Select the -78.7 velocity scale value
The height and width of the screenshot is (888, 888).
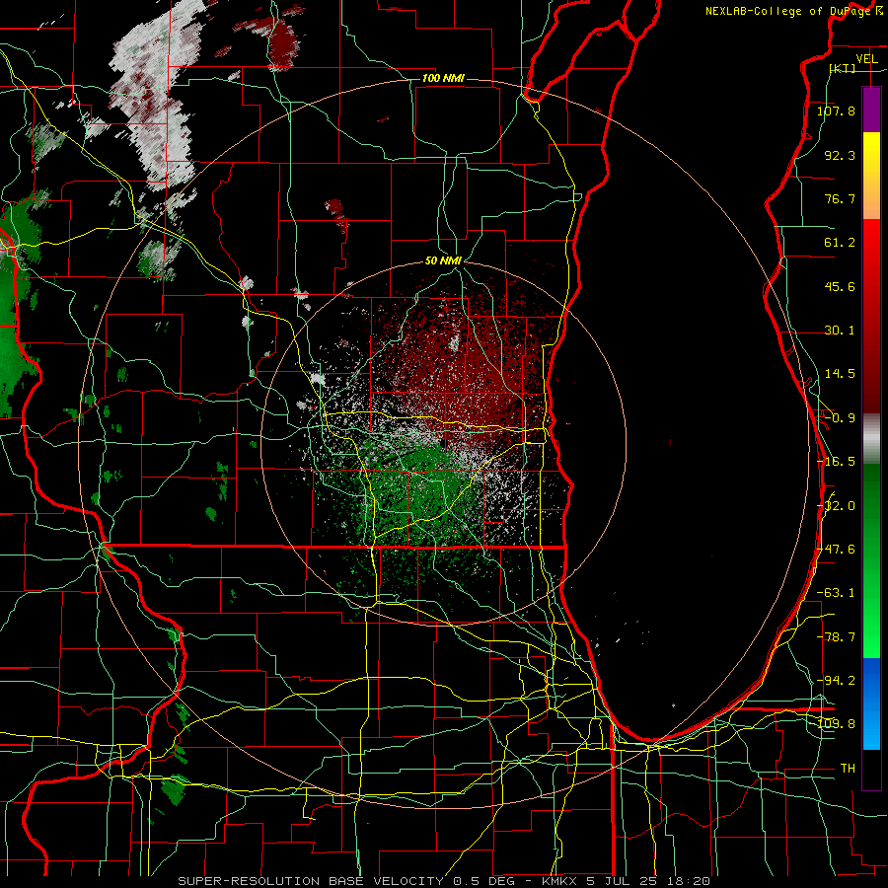pos(836,637)
